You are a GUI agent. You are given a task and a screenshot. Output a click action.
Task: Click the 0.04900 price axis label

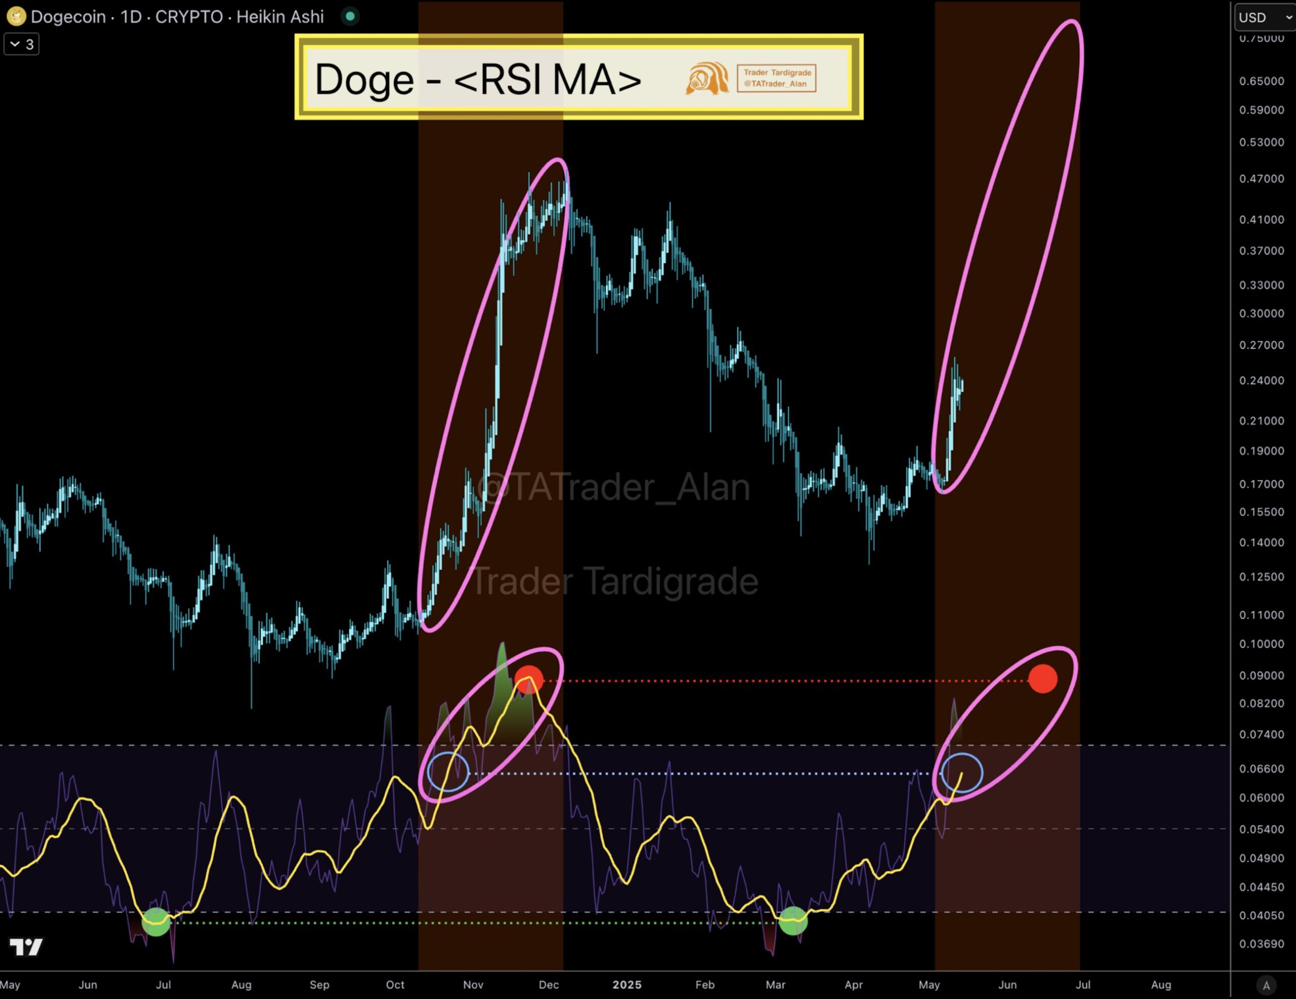1262,858
